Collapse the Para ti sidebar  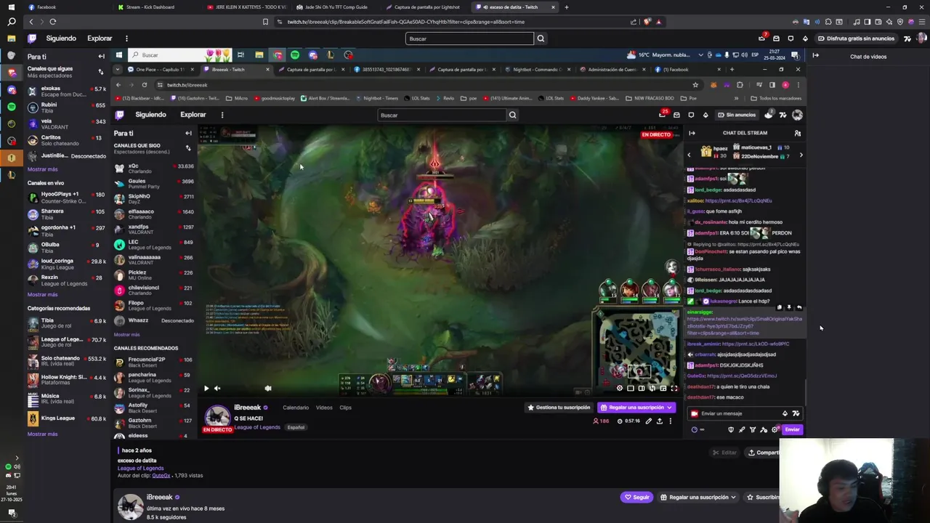click(x=102, y=56)
